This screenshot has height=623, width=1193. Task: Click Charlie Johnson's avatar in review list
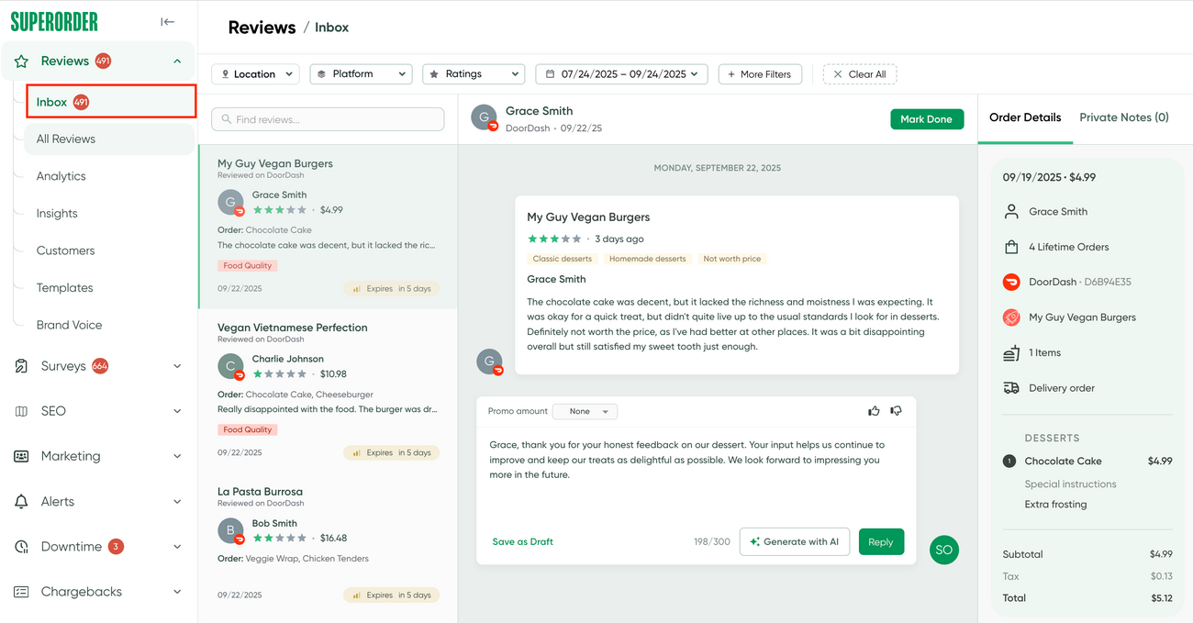[x=230, y=367]
